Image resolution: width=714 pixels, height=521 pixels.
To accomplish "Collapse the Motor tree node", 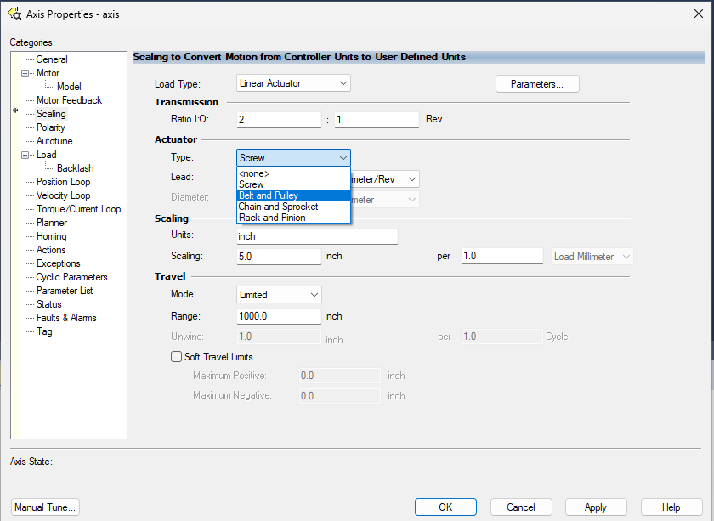I will pyautogui.click(x=26, y=73).
